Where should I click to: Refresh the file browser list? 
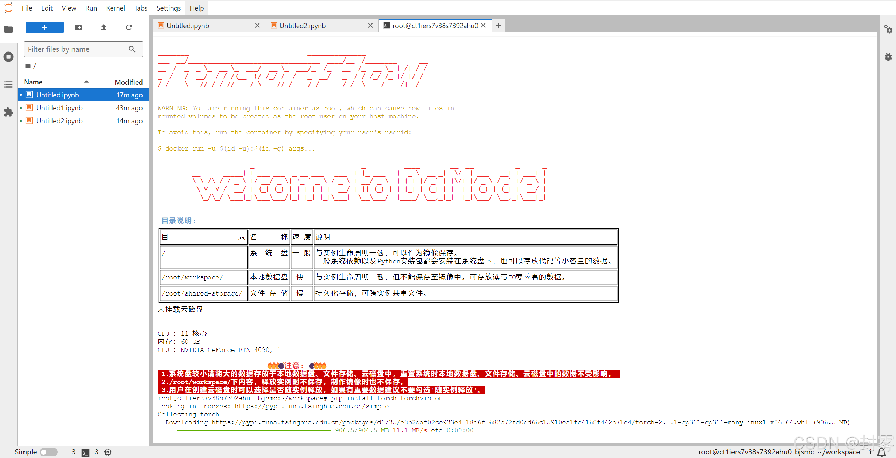point(129,27)
